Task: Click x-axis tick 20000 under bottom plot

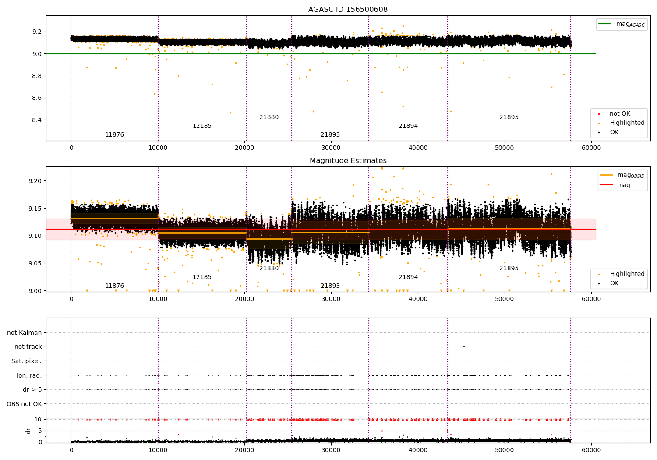Action: coord(244,450)
